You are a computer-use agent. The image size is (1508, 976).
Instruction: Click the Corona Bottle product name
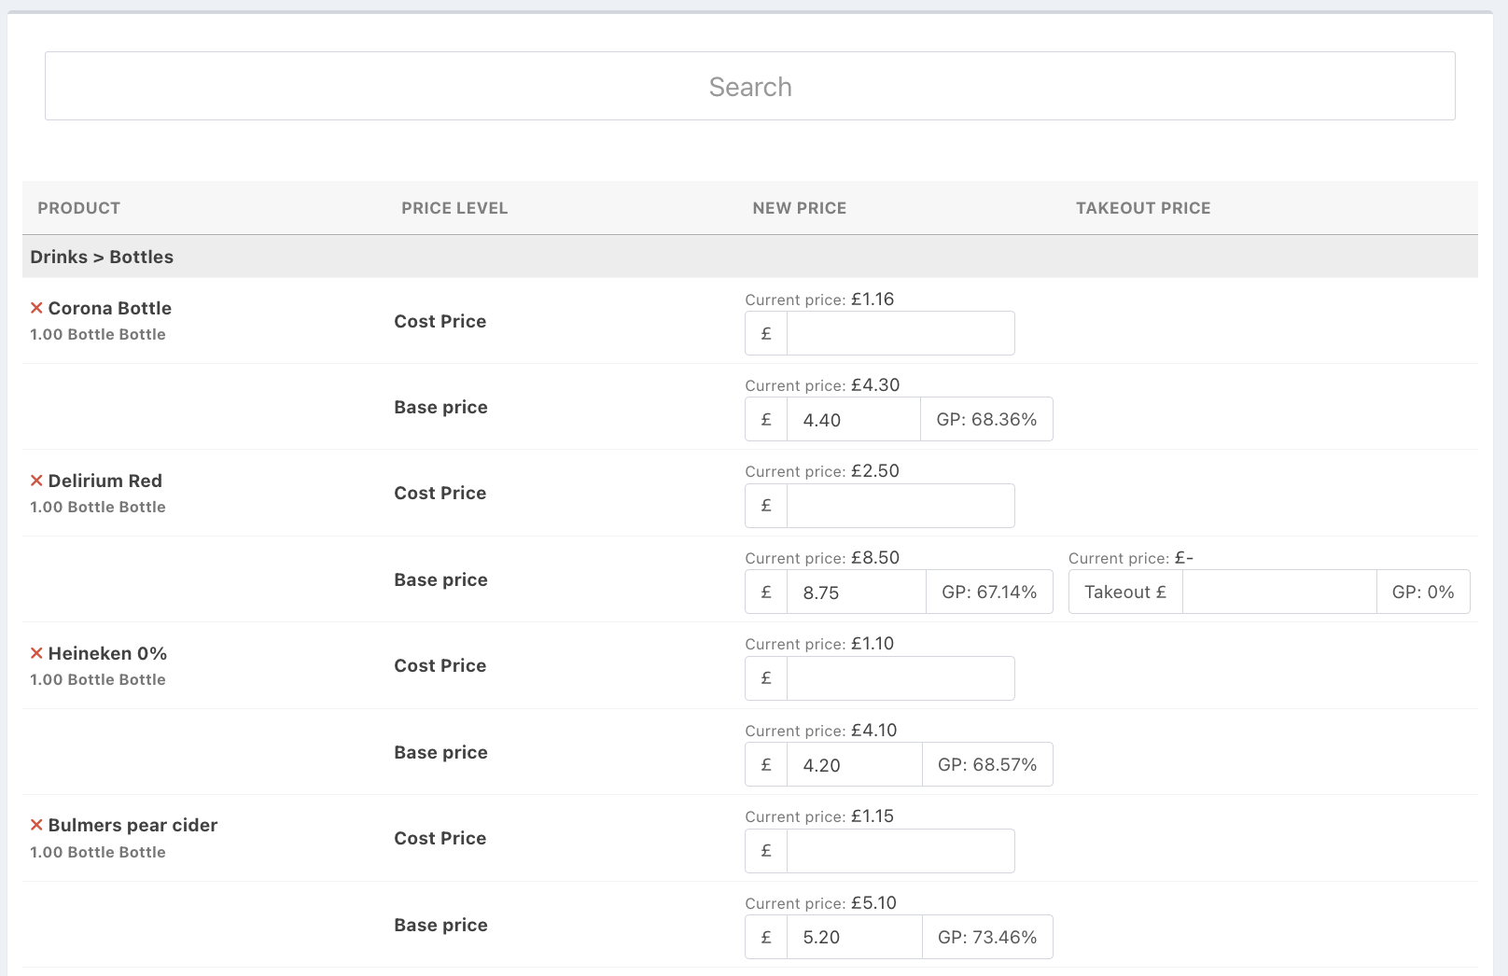click(x=110, y=308)
